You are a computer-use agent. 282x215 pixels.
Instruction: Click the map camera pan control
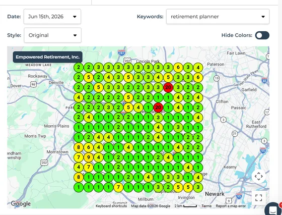tap(259, 176)
